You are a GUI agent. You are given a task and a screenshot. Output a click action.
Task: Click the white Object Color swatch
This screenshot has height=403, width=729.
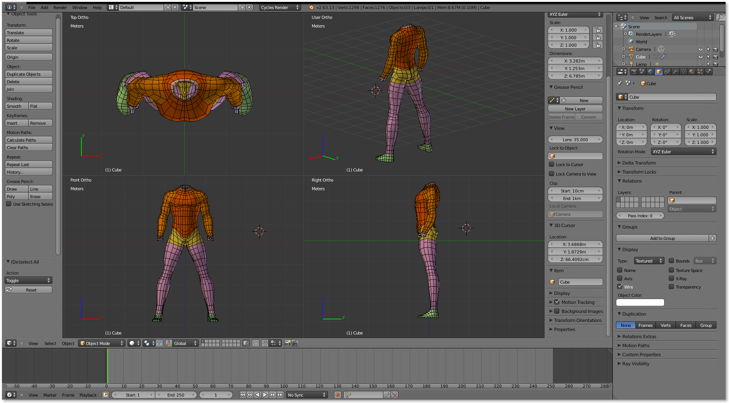pos(640,302)
